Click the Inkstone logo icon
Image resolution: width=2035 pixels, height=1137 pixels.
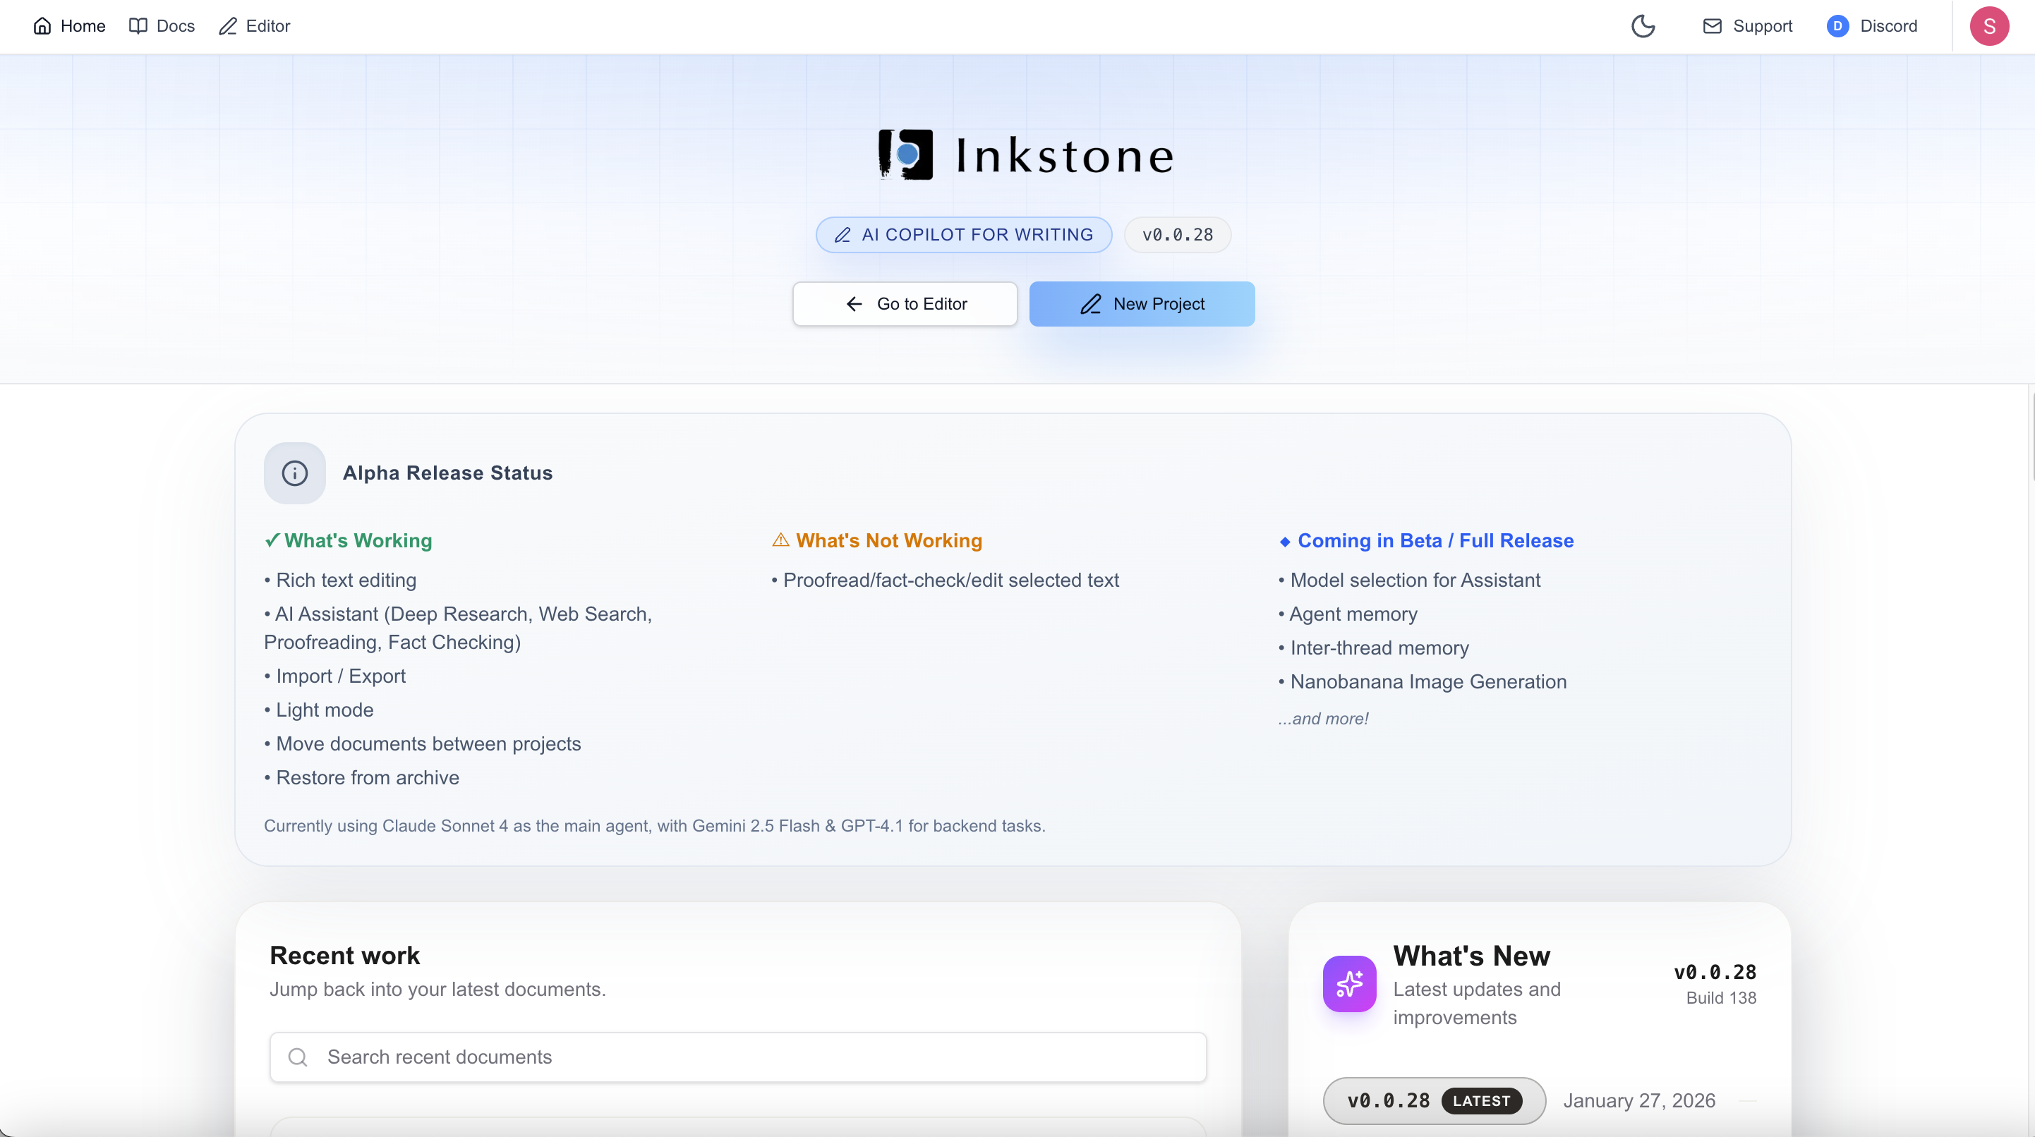pyautogui.click(x=905, y=154)
